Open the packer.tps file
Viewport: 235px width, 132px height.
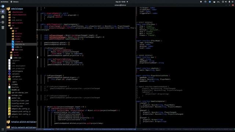click(16, 98)
